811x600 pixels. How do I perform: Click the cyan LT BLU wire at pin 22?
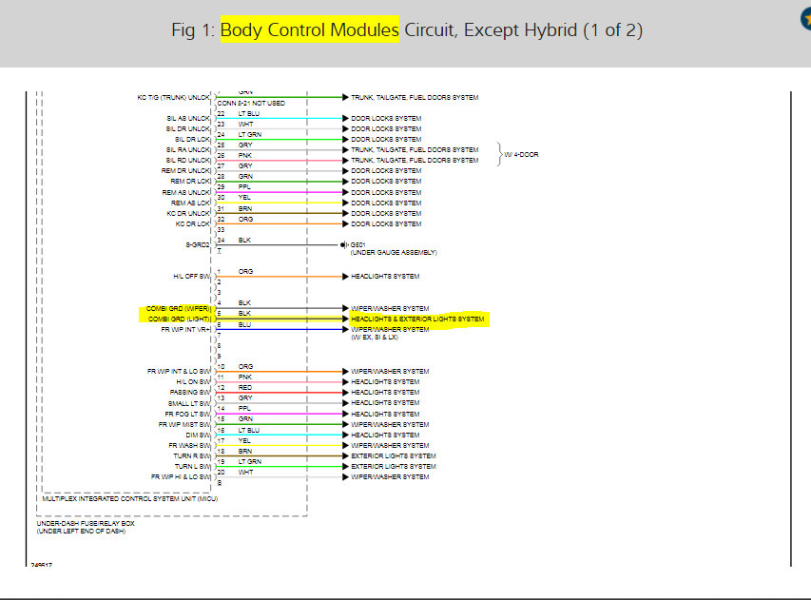[280, 119]
